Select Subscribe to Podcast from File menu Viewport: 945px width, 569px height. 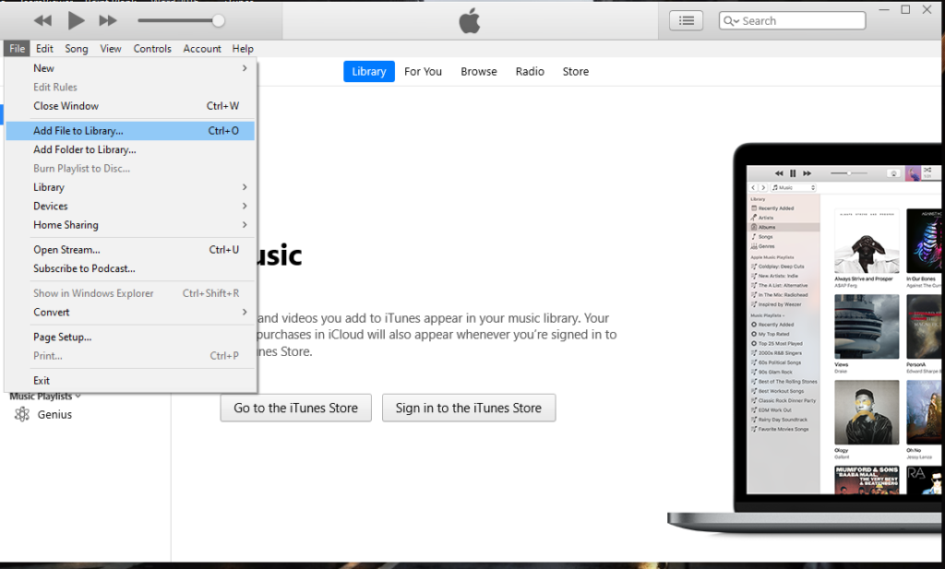coord(84,268)
